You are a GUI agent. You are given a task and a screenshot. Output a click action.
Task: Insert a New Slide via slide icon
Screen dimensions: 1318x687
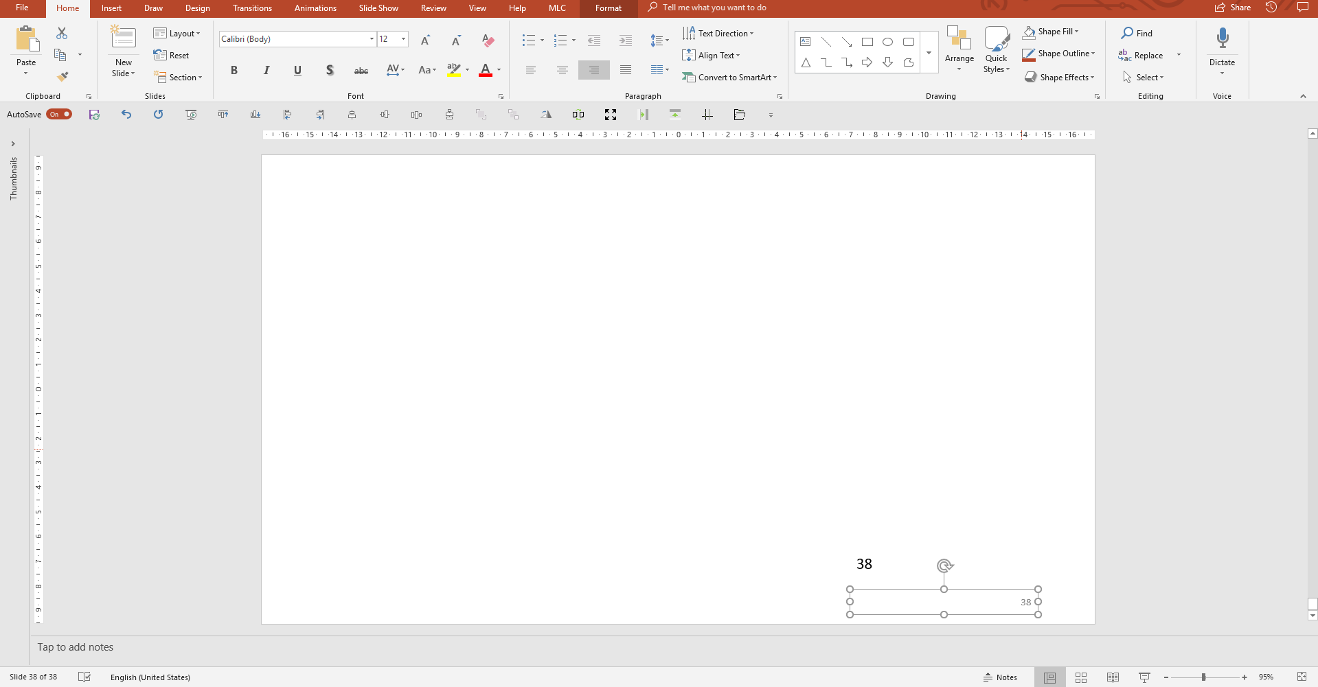124,38
